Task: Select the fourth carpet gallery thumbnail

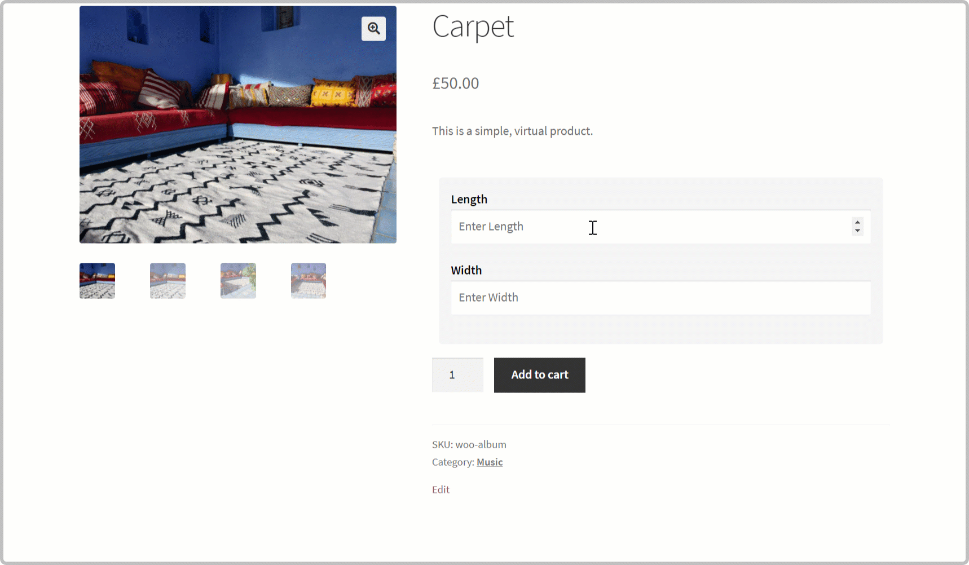Action: 308,280
